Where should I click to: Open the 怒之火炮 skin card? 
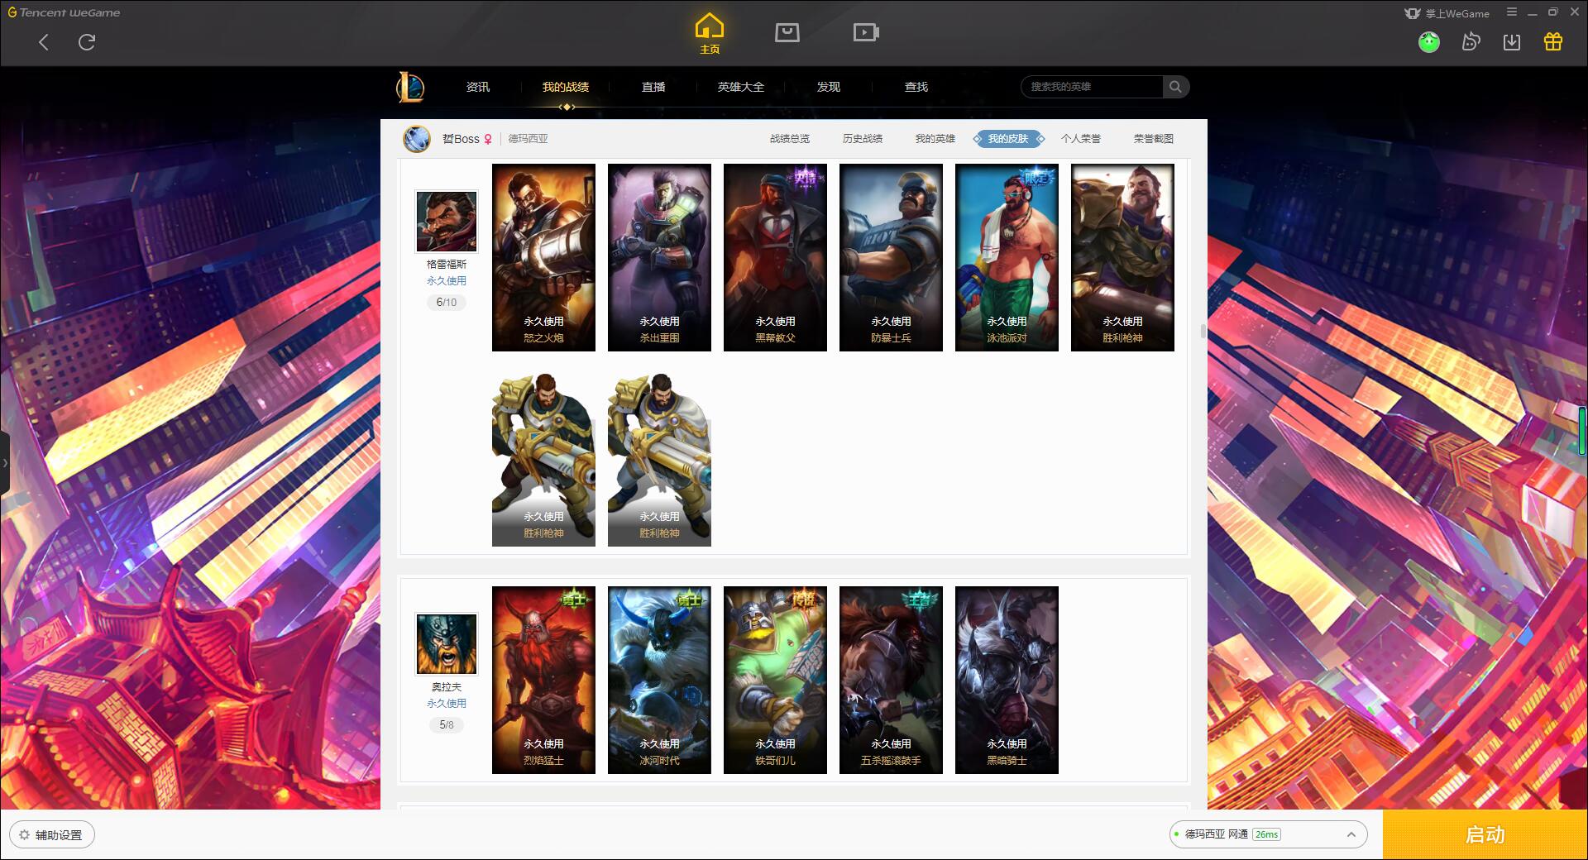(x=543, y=257)
